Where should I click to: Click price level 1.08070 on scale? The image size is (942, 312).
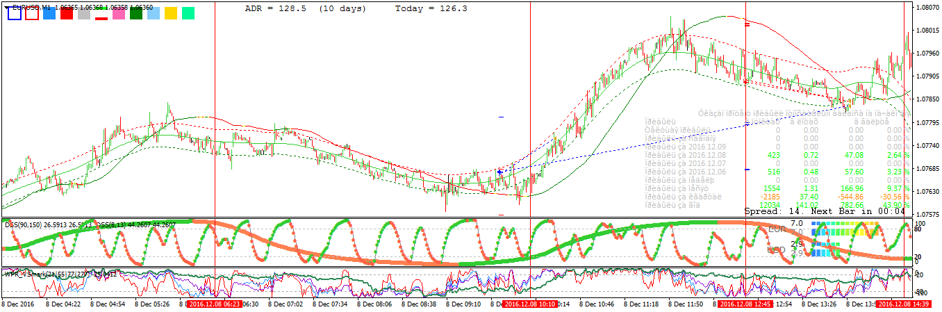coord(927,8)
